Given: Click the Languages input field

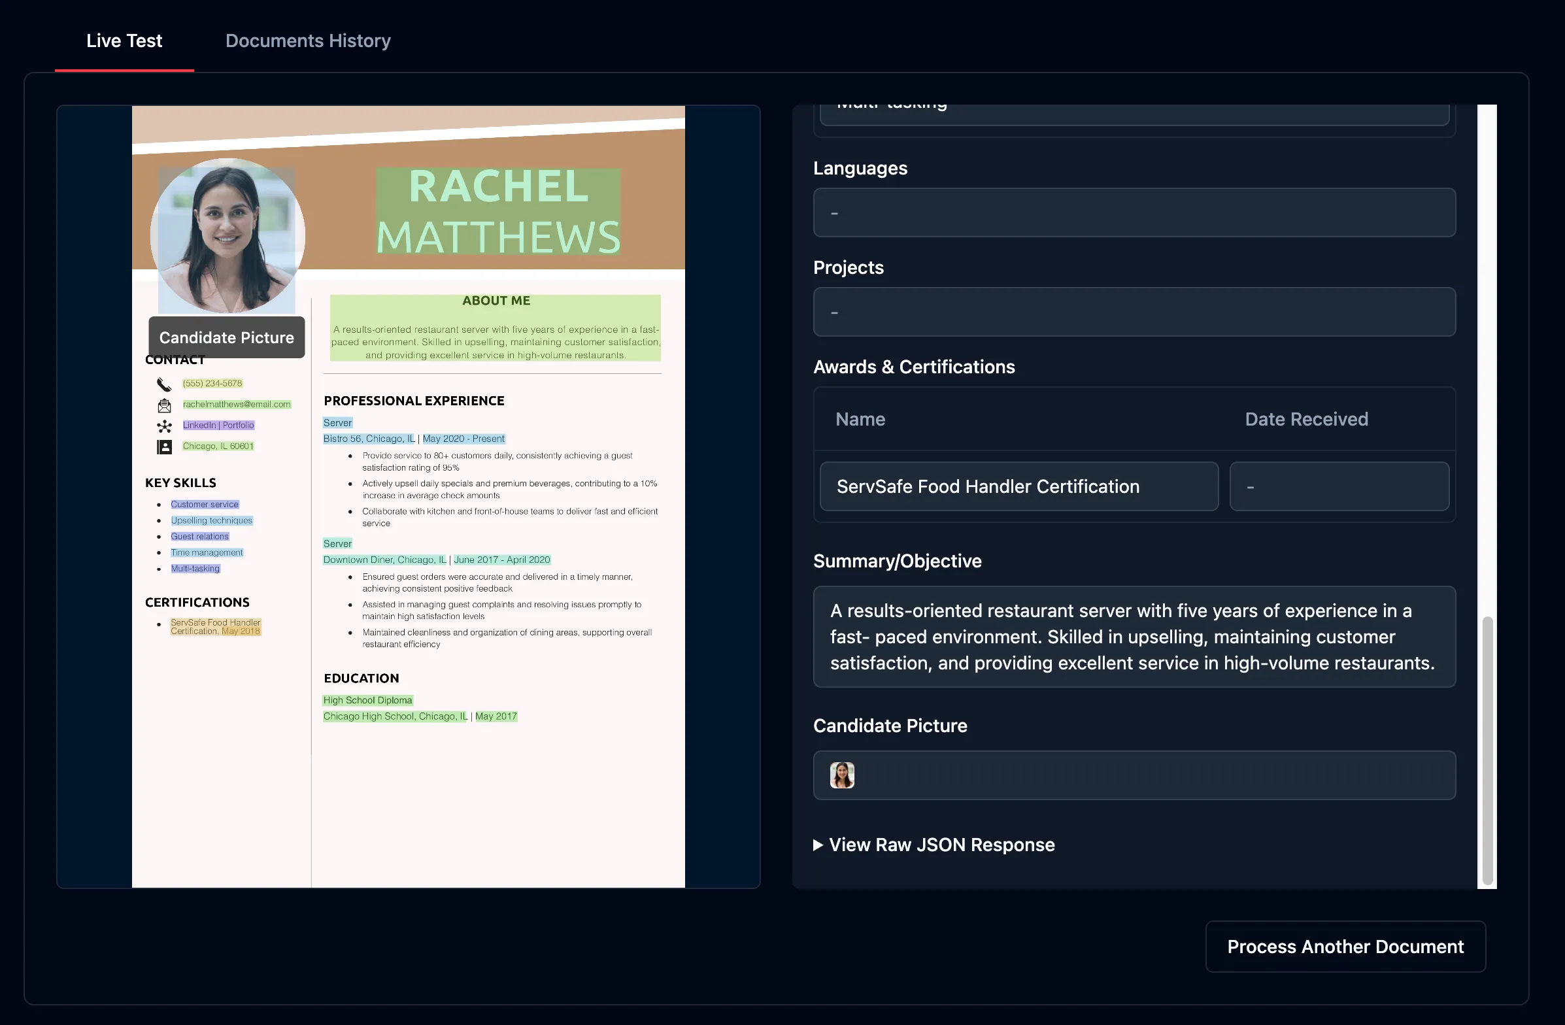Looking at the screenshot, I should (1134, 213).
